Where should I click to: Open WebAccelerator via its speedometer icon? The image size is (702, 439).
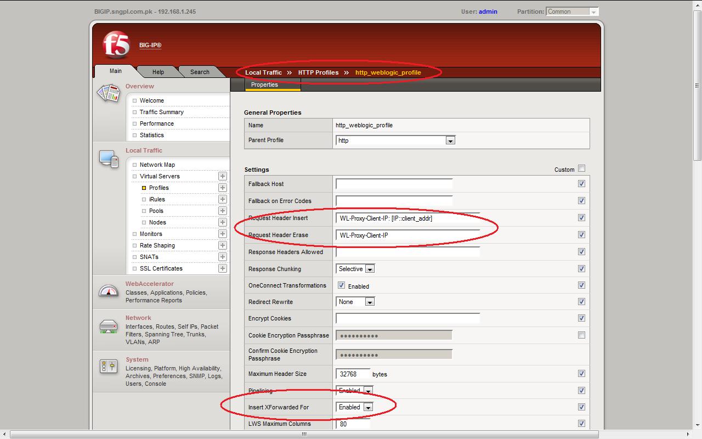(x=108, y=291)
